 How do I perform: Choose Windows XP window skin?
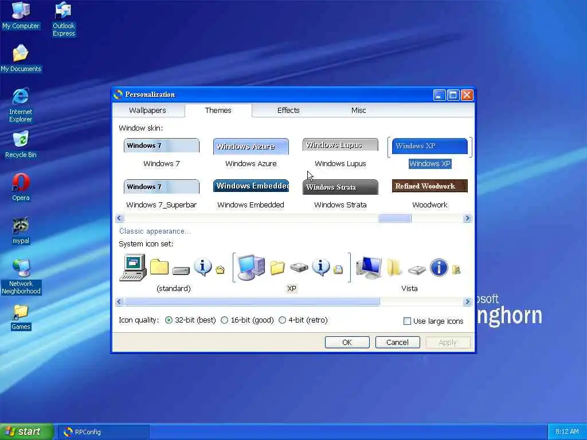(430, 154)
